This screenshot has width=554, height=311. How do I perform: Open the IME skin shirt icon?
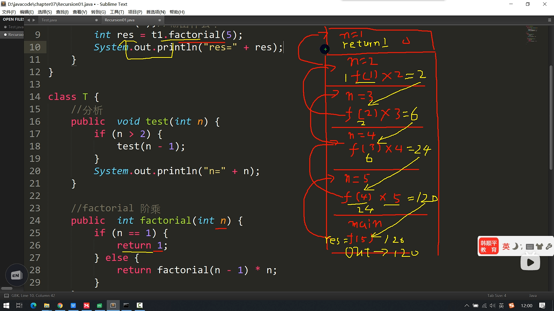(539, 246)
